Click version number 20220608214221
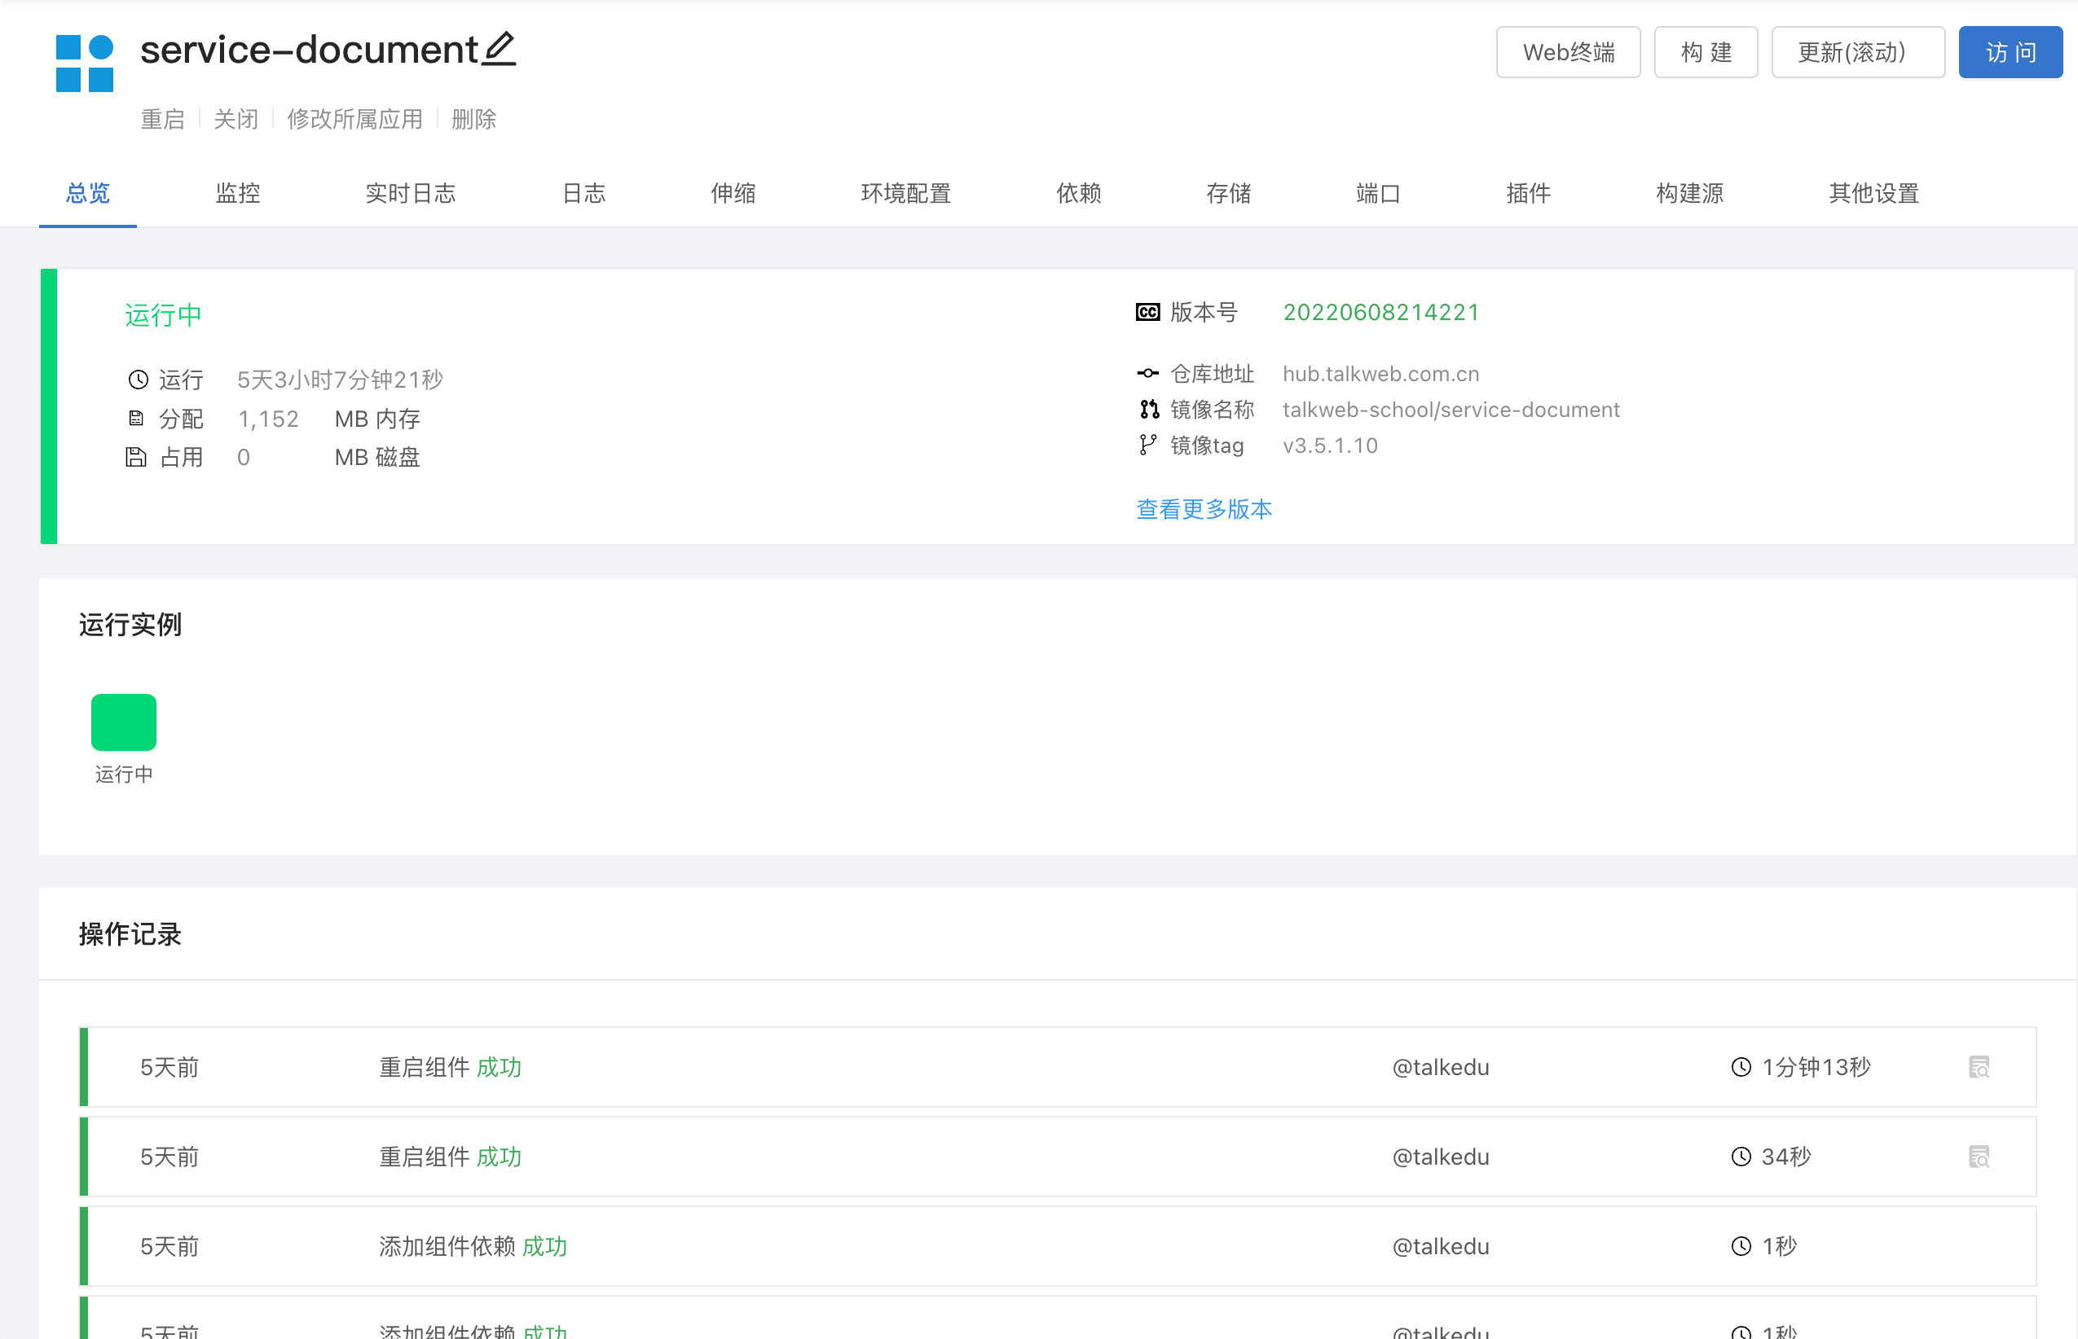 click(x=1380, y=312)
